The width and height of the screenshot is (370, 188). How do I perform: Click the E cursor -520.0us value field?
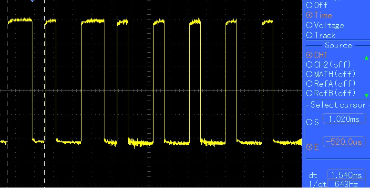[x=344, y=141]
